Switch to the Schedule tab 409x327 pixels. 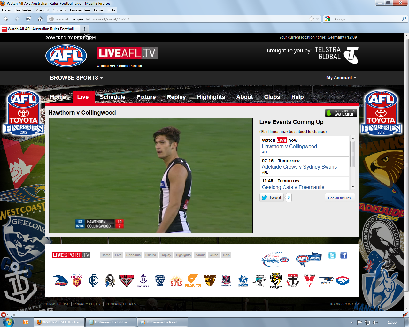point(112,97)
